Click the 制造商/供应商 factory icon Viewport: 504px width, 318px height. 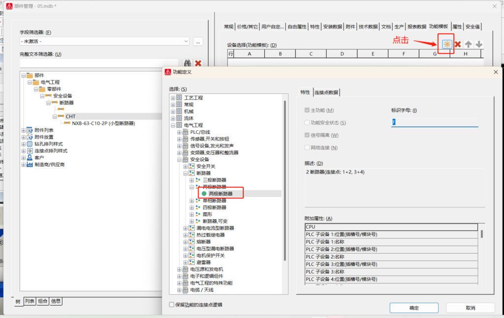point(30,165)
